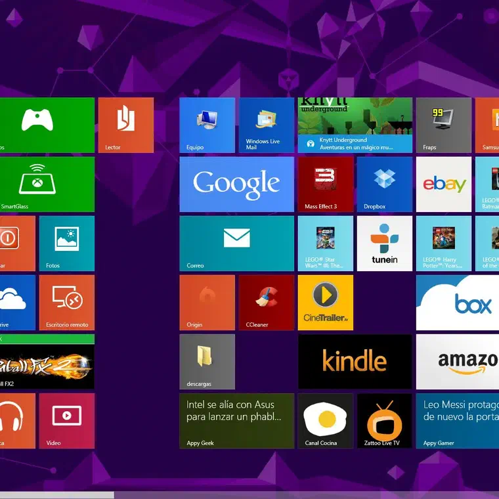The width and height of the screenshot is (499, 499).
Task: Launch the SmartGlass tile
Action: coord(47,184)
